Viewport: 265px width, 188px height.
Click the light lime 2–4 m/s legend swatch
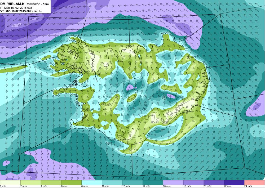30,183
